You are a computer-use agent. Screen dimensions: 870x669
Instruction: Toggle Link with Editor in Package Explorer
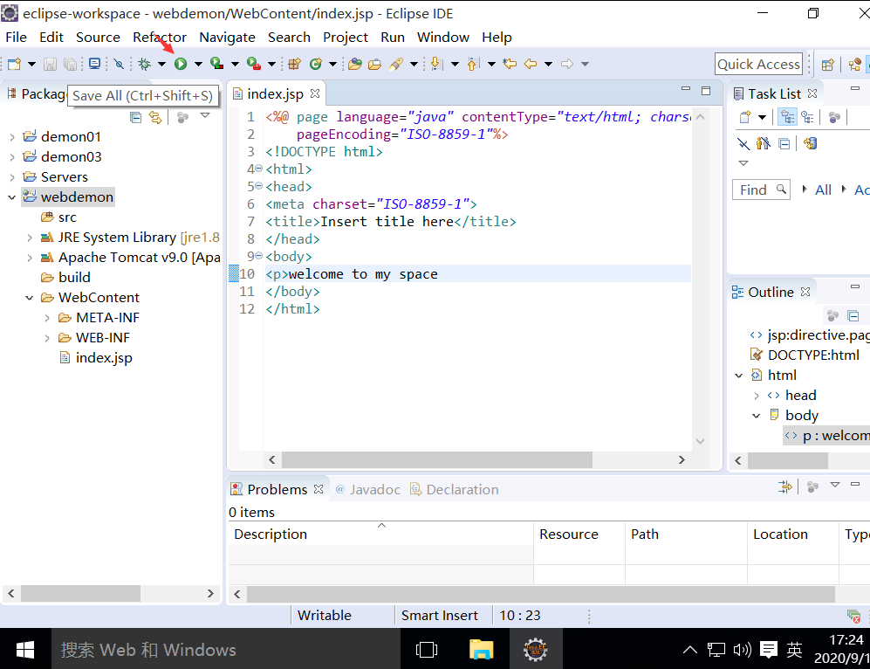(x=155, y=117)
